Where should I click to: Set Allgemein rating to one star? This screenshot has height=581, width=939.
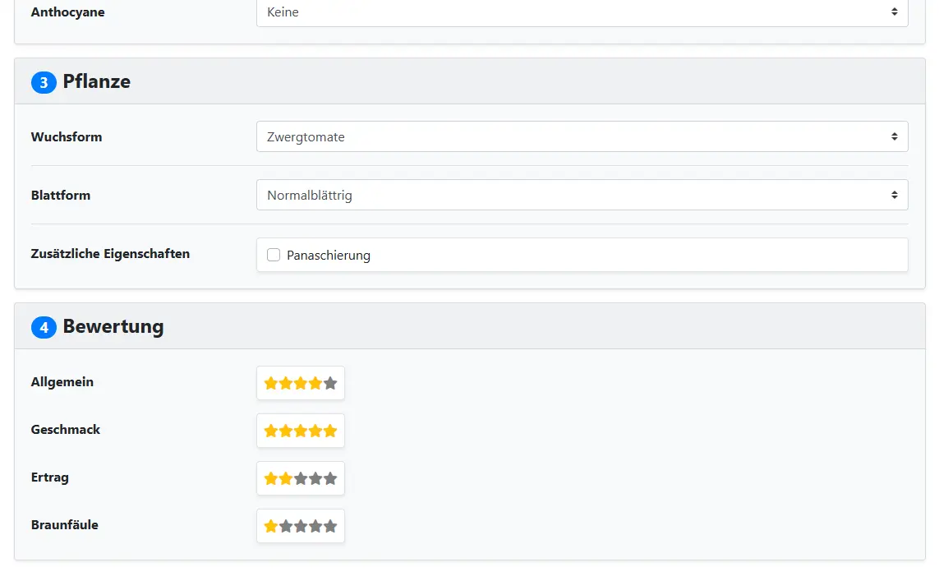pos(271,383)
